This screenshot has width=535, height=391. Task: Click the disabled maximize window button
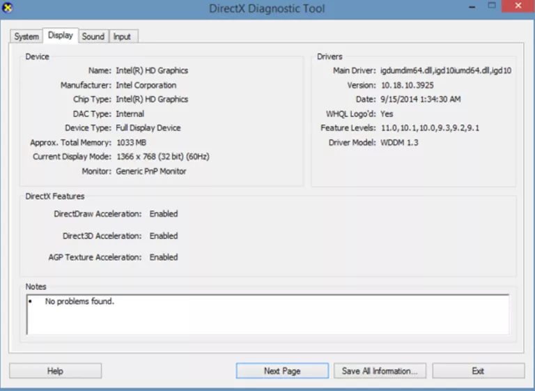click(492, 6)
